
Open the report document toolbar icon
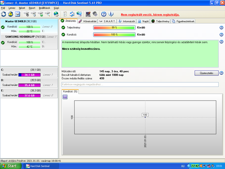[65, 14]
